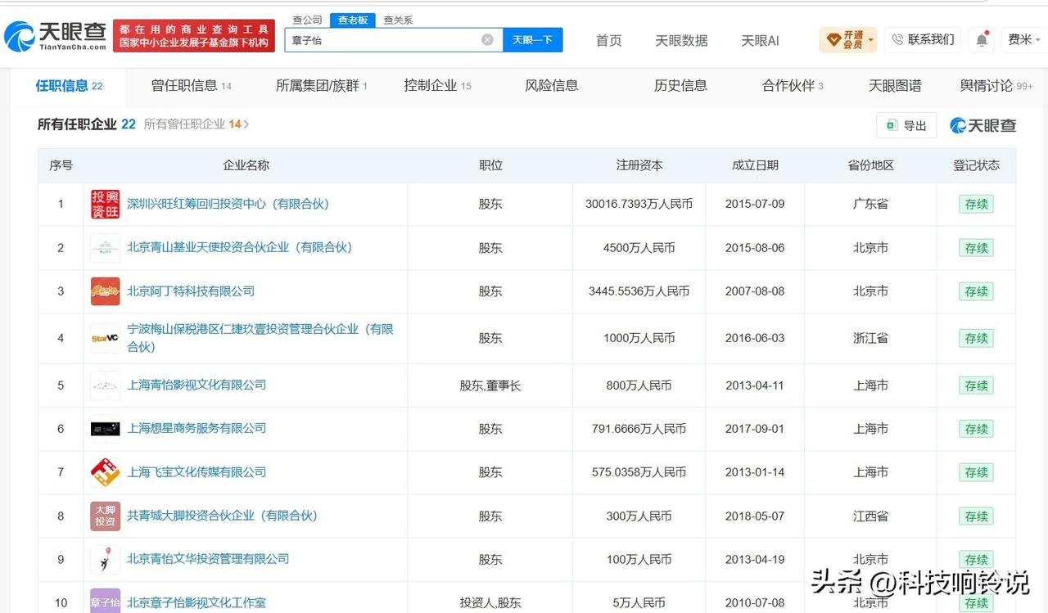
Task: Open 北京章子怡影视文化工作室 link
Action: [x=196, y=603]
